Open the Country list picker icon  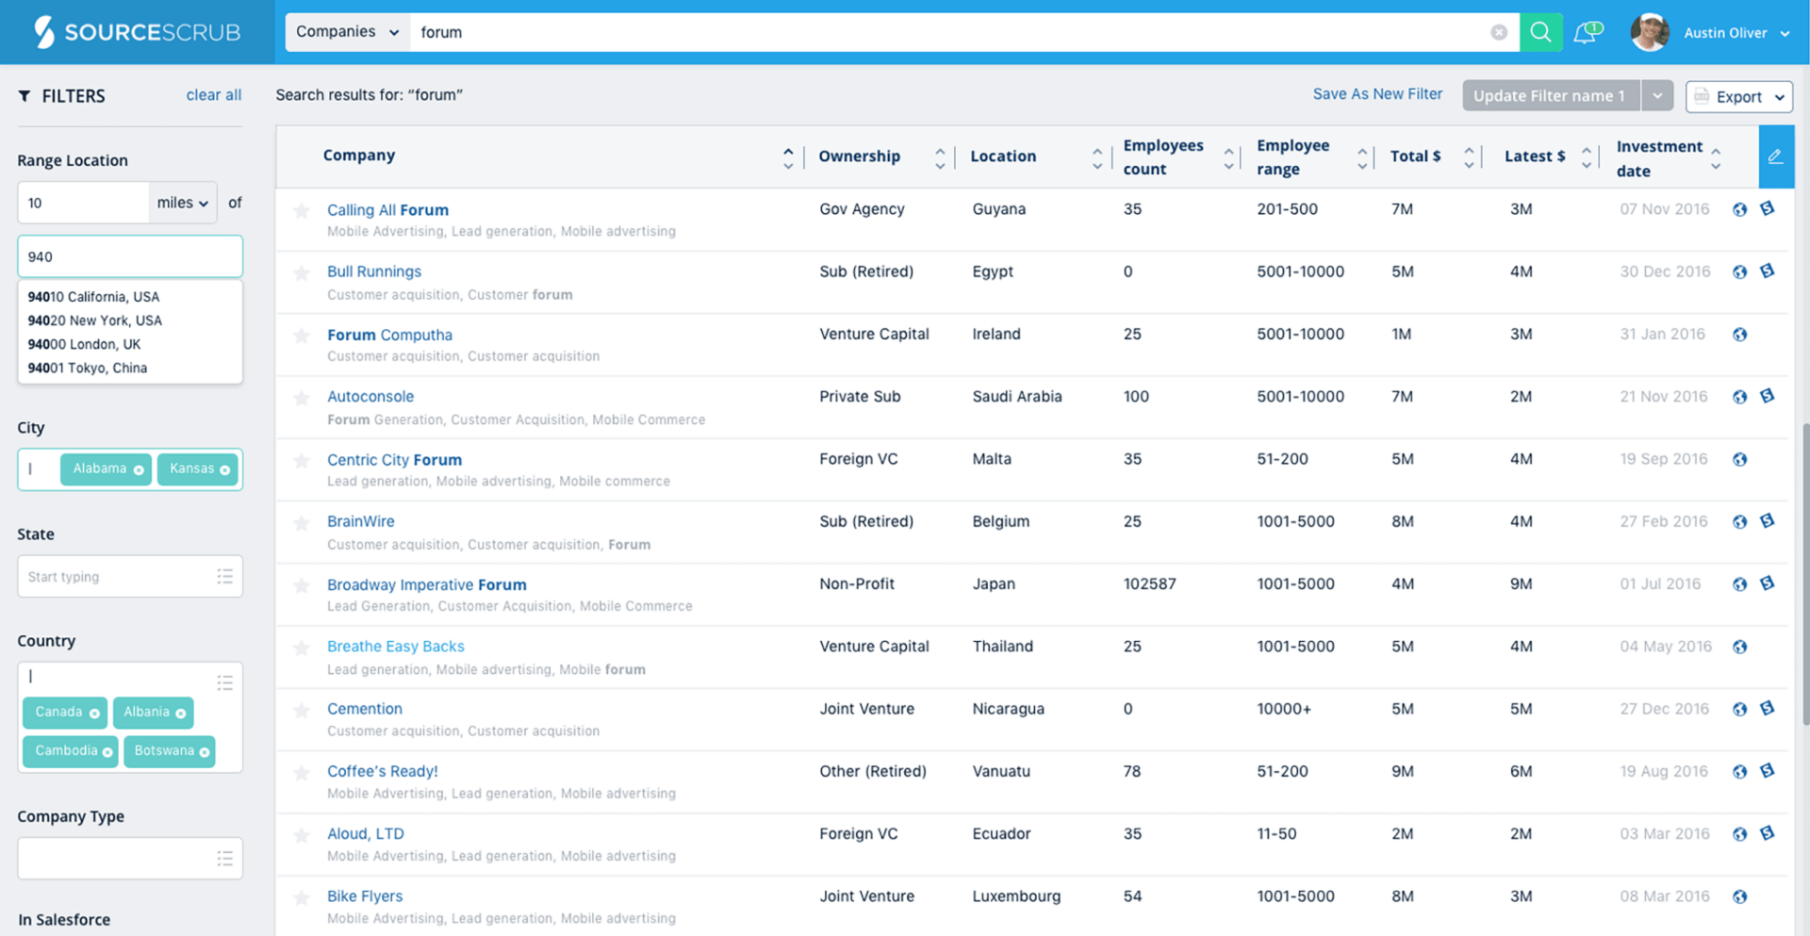[224, 681]
